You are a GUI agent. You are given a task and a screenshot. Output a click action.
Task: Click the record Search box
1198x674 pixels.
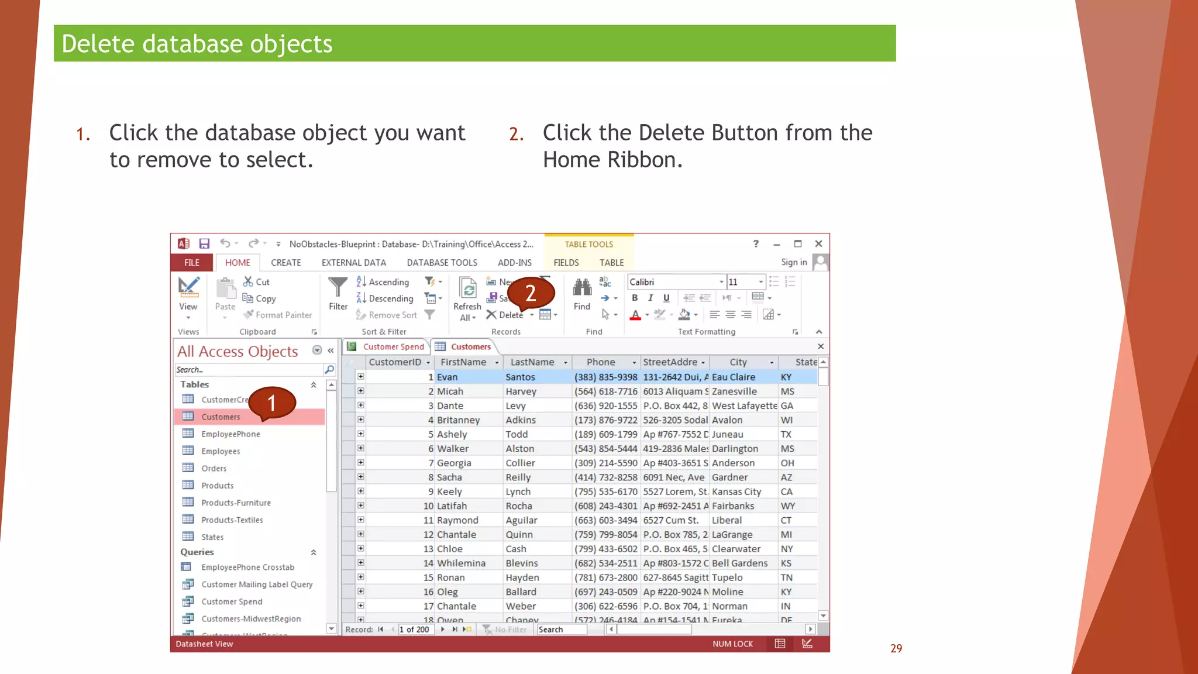tap(562, 630)
